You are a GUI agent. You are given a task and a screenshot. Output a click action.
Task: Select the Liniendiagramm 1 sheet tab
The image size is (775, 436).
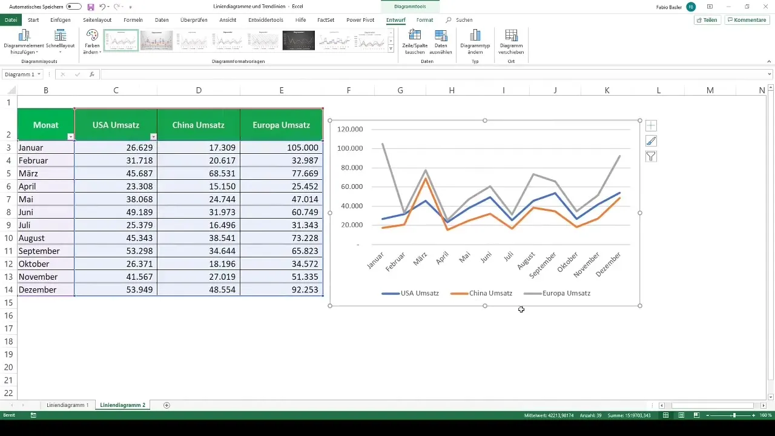68,405
